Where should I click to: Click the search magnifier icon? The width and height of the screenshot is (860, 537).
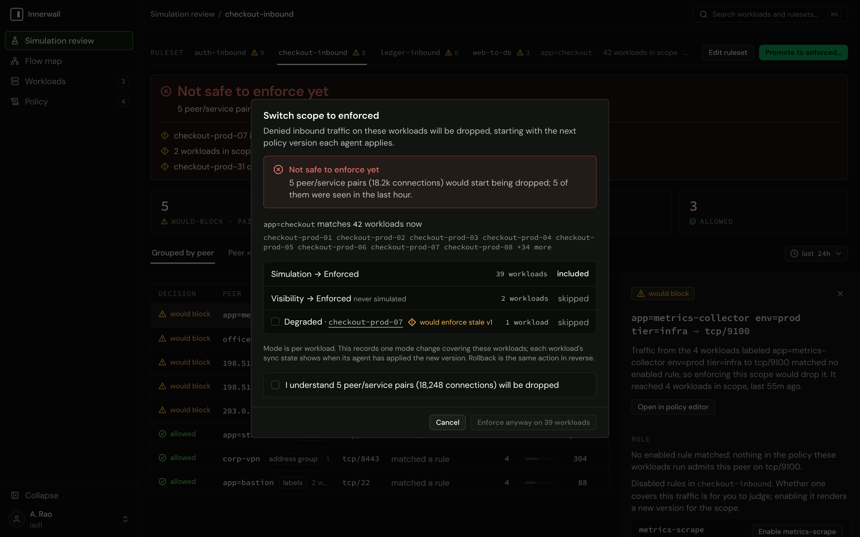tap(703, 14)
